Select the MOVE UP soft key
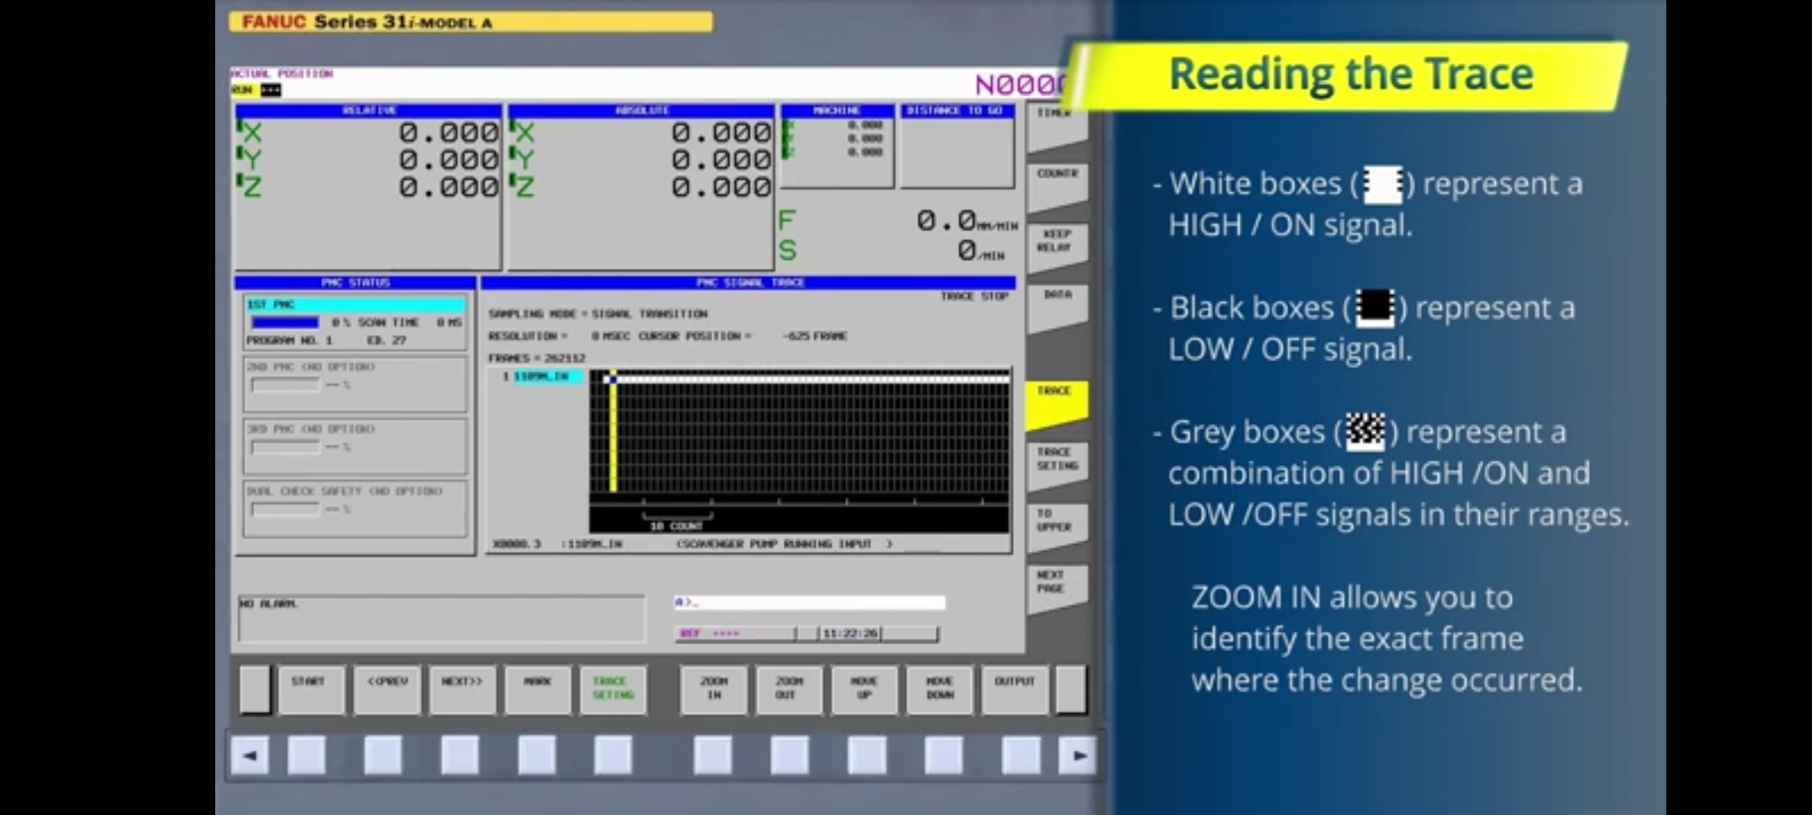Screen dimensions: 1812x815 (864, 689)
